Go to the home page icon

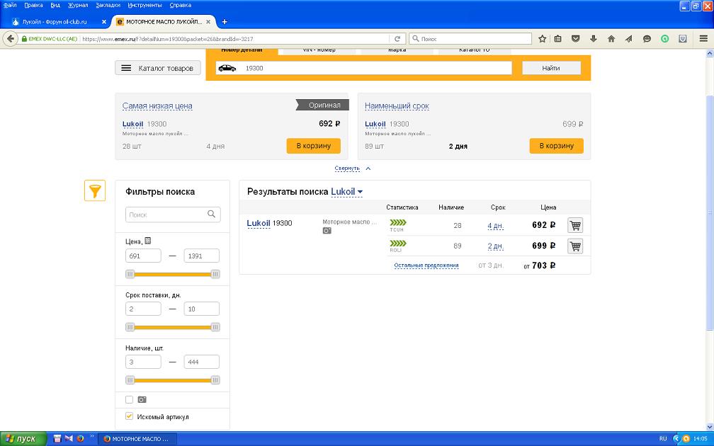pos(611,39)
